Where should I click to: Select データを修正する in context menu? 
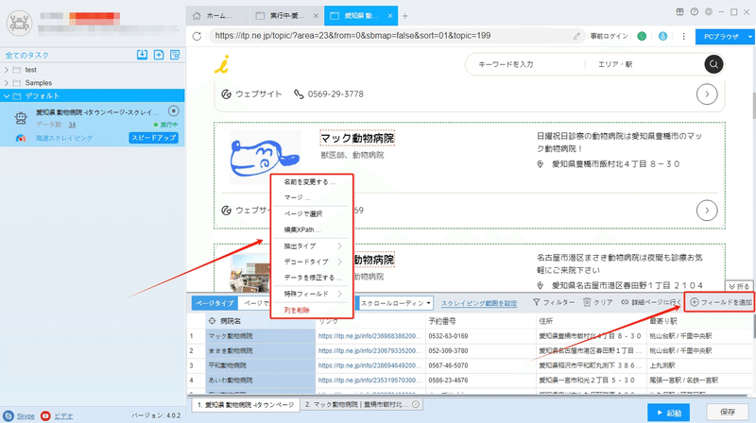(x=313, y=278)
